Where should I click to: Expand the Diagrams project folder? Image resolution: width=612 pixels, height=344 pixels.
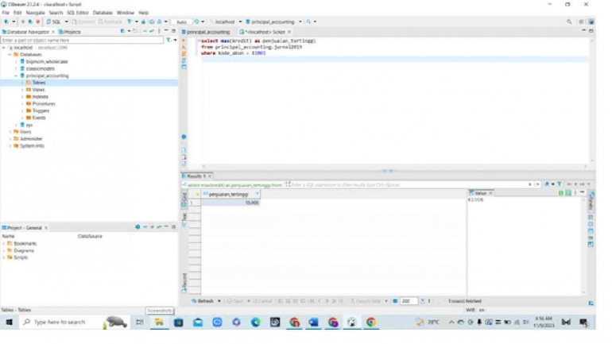click(x=4, y=250)
